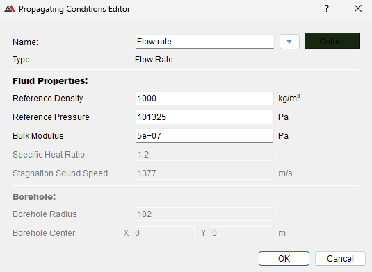Select the Reference Density input field

coord(204,99)
